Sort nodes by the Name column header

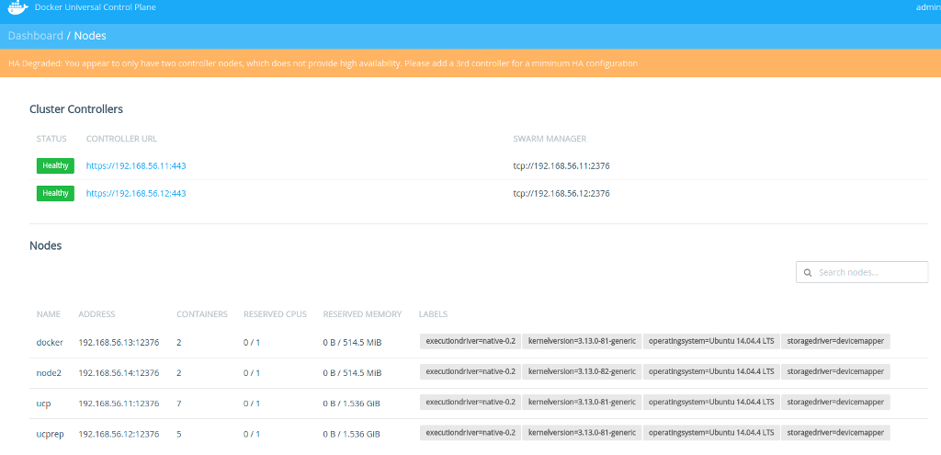coord(49,314)
